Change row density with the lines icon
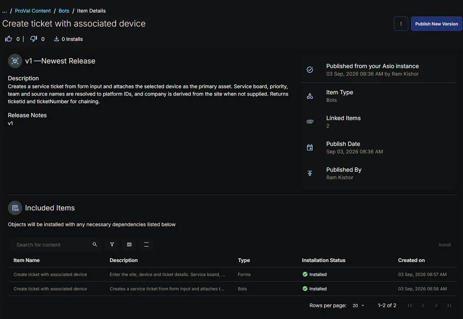This screenshot has width=463, height=319. [146, 244]
